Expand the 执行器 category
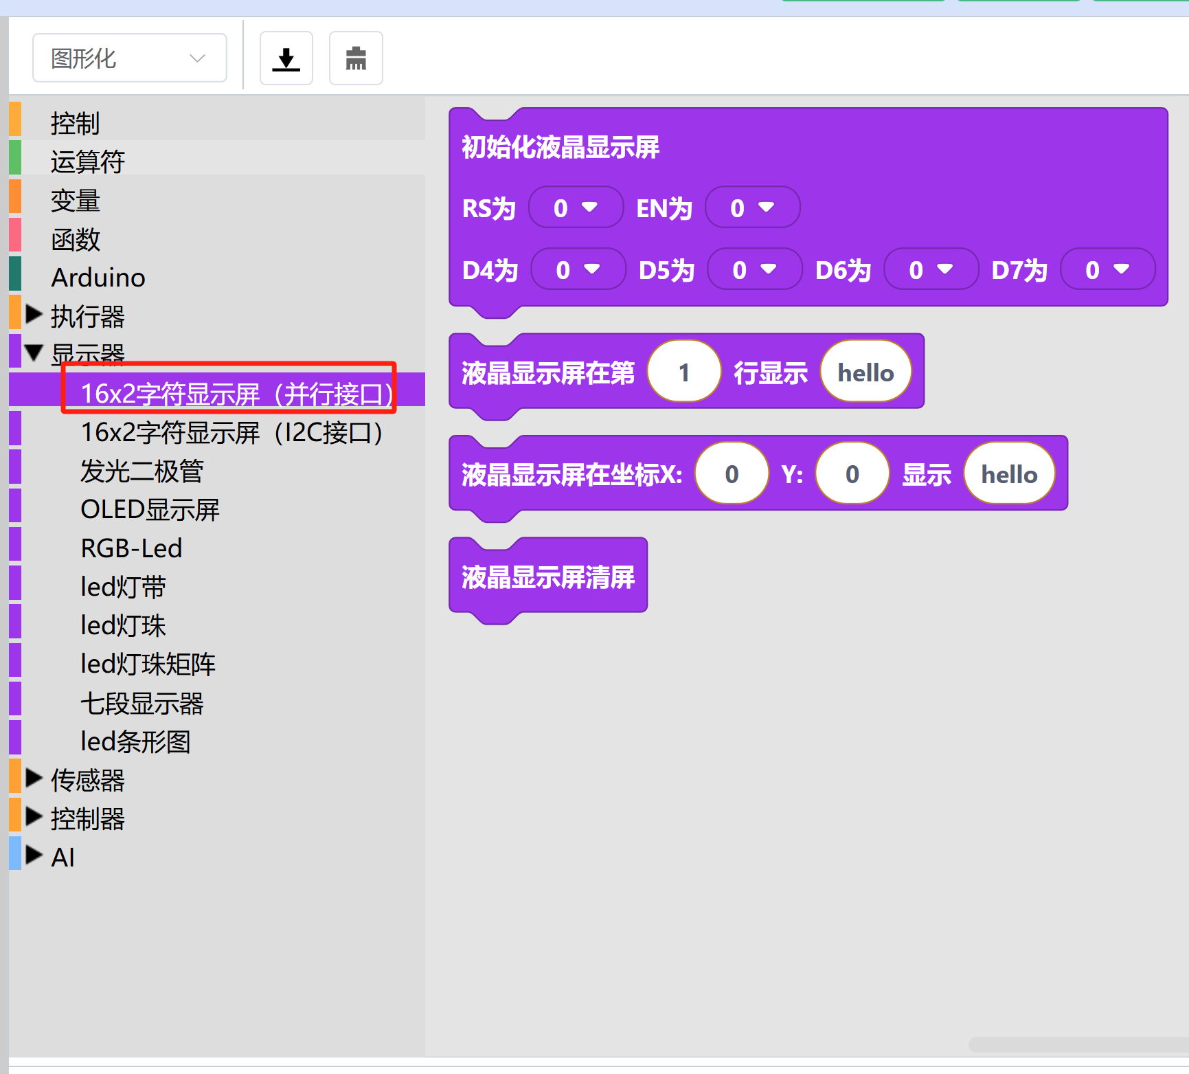 [34, 315]
